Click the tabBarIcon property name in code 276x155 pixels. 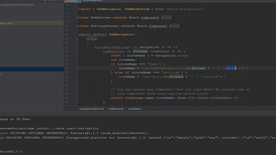113,51
